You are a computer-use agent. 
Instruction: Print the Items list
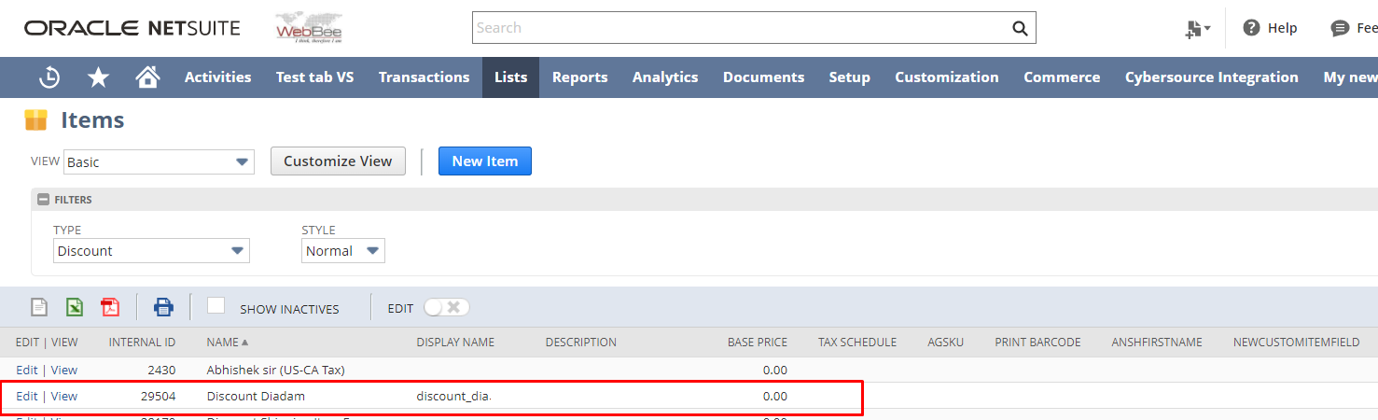tap(163, 307)
